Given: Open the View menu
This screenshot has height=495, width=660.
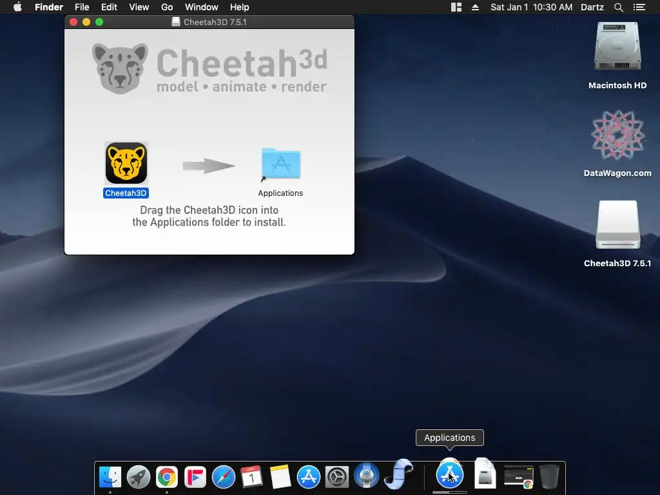Looking at the screenshot, I should [139, 7].
